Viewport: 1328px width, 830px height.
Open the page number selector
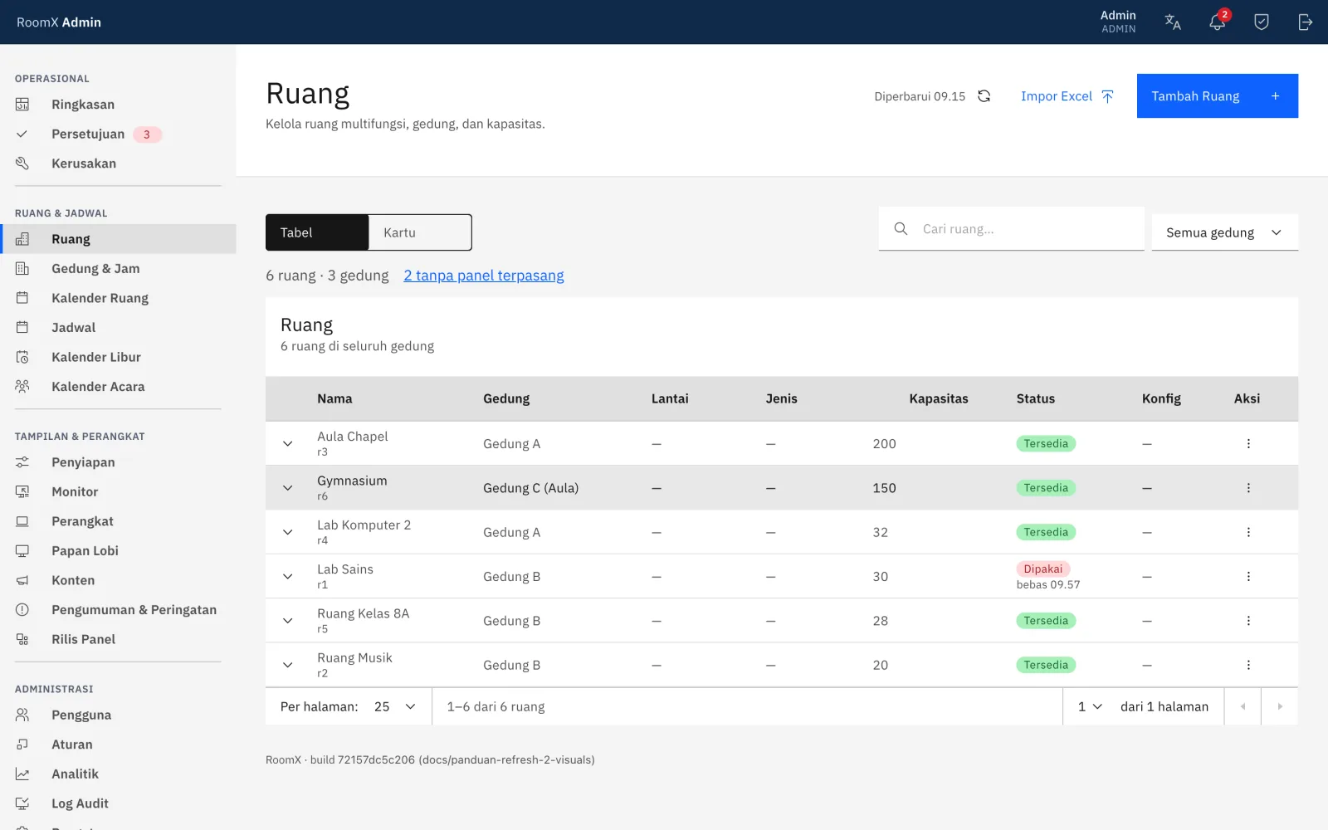click(x=1090, y=707)
